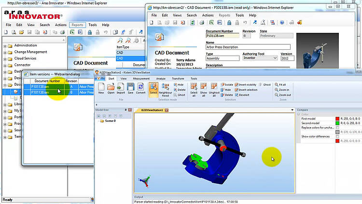This screenshot has width=362, height=204.
Task: Click the gray unchanged-color swatch in Compare panel
Action: 337,132
